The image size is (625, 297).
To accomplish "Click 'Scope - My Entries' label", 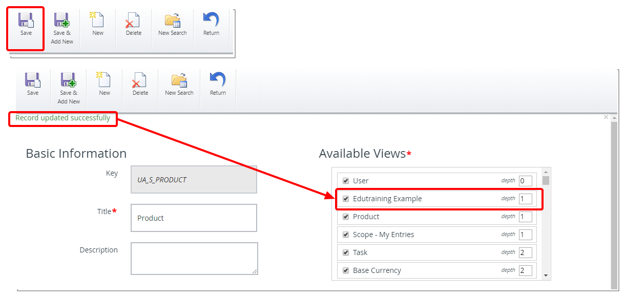I will click(x=383, y=235).
